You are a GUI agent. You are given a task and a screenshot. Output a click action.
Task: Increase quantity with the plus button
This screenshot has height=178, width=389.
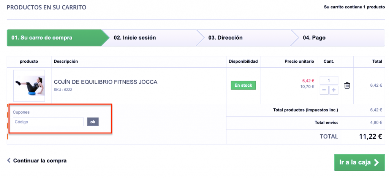(x=334, y=90)
